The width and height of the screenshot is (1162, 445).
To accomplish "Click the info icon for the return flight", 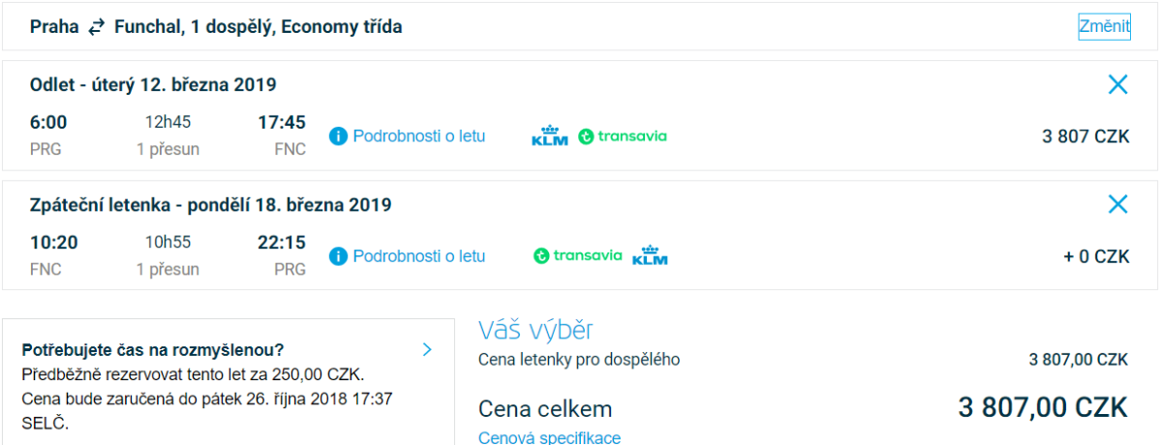I will 338,256.
